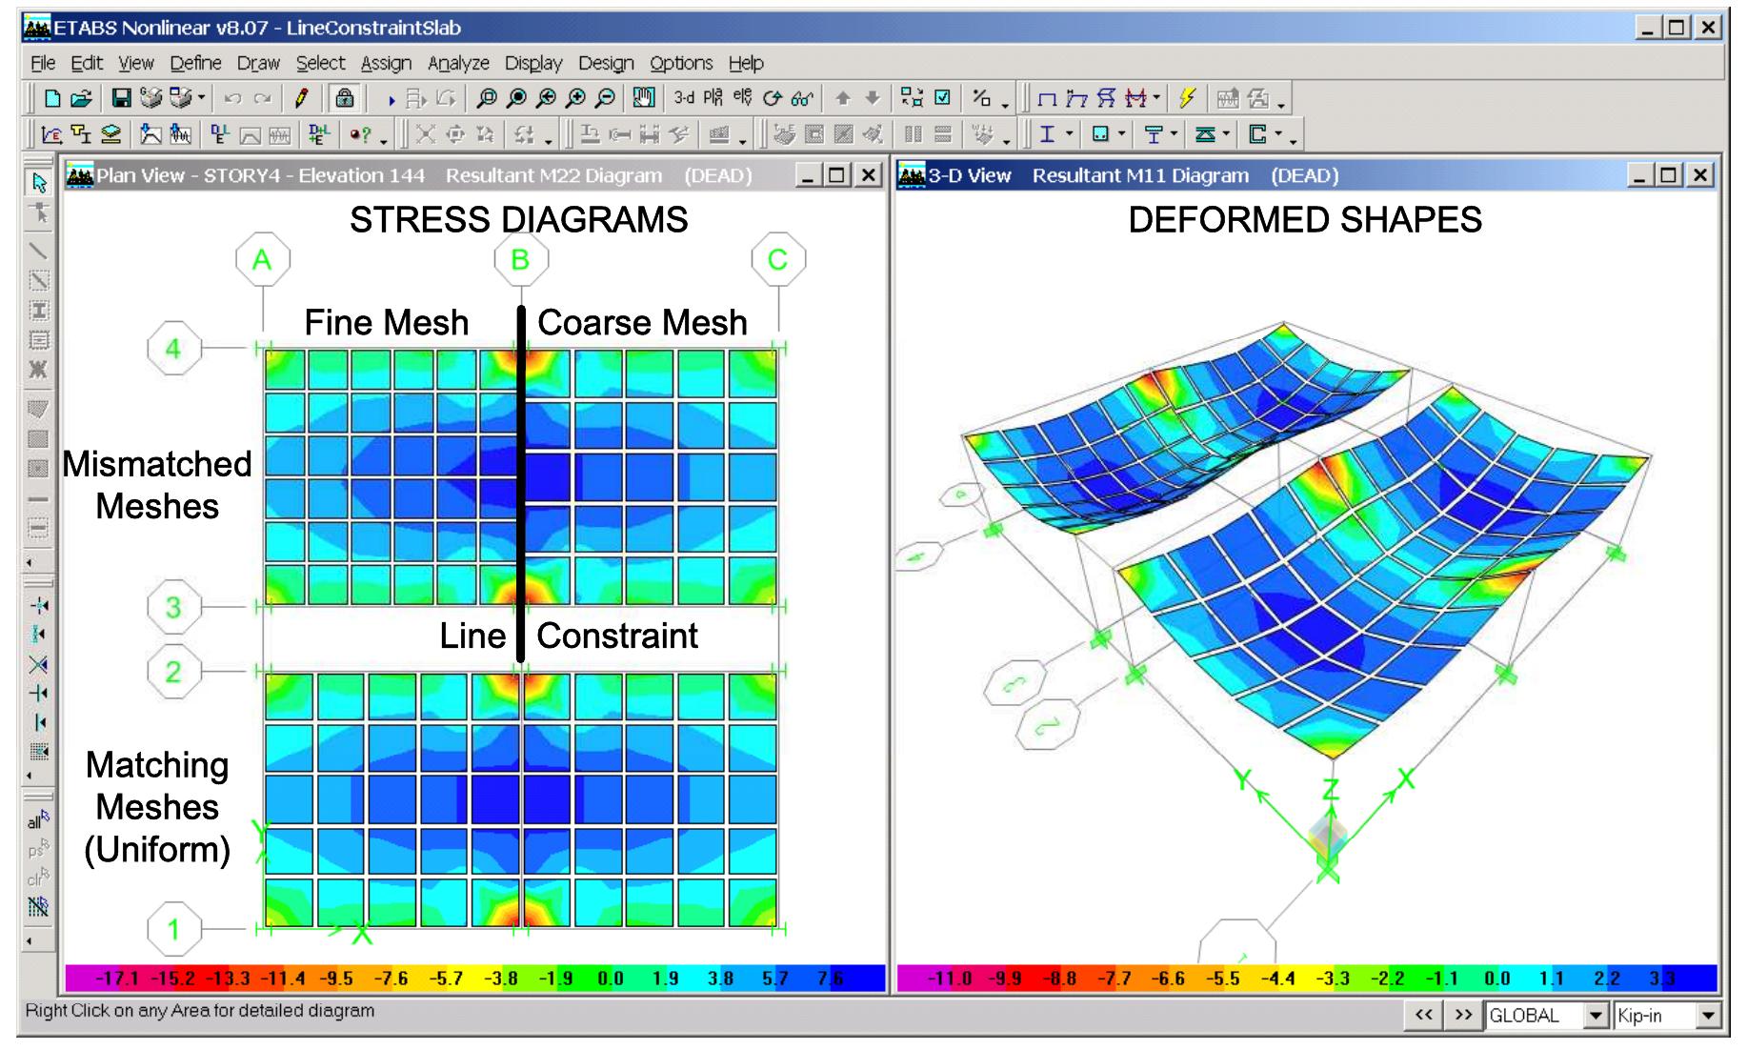The image size is (1747, 1050).
Task: Click the Set Plan View icon
Action: click(x=713, y=98)
